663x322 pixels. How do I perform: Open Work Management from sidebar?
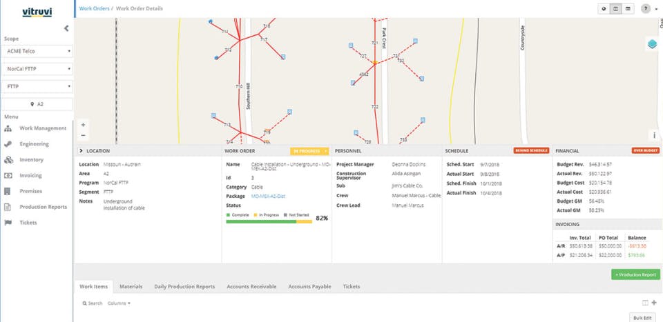coord(43,128)
